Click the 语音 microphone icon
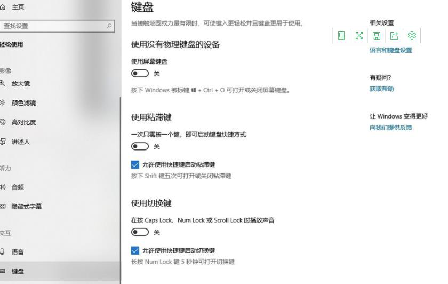448x284 pixels. point(2,251)
